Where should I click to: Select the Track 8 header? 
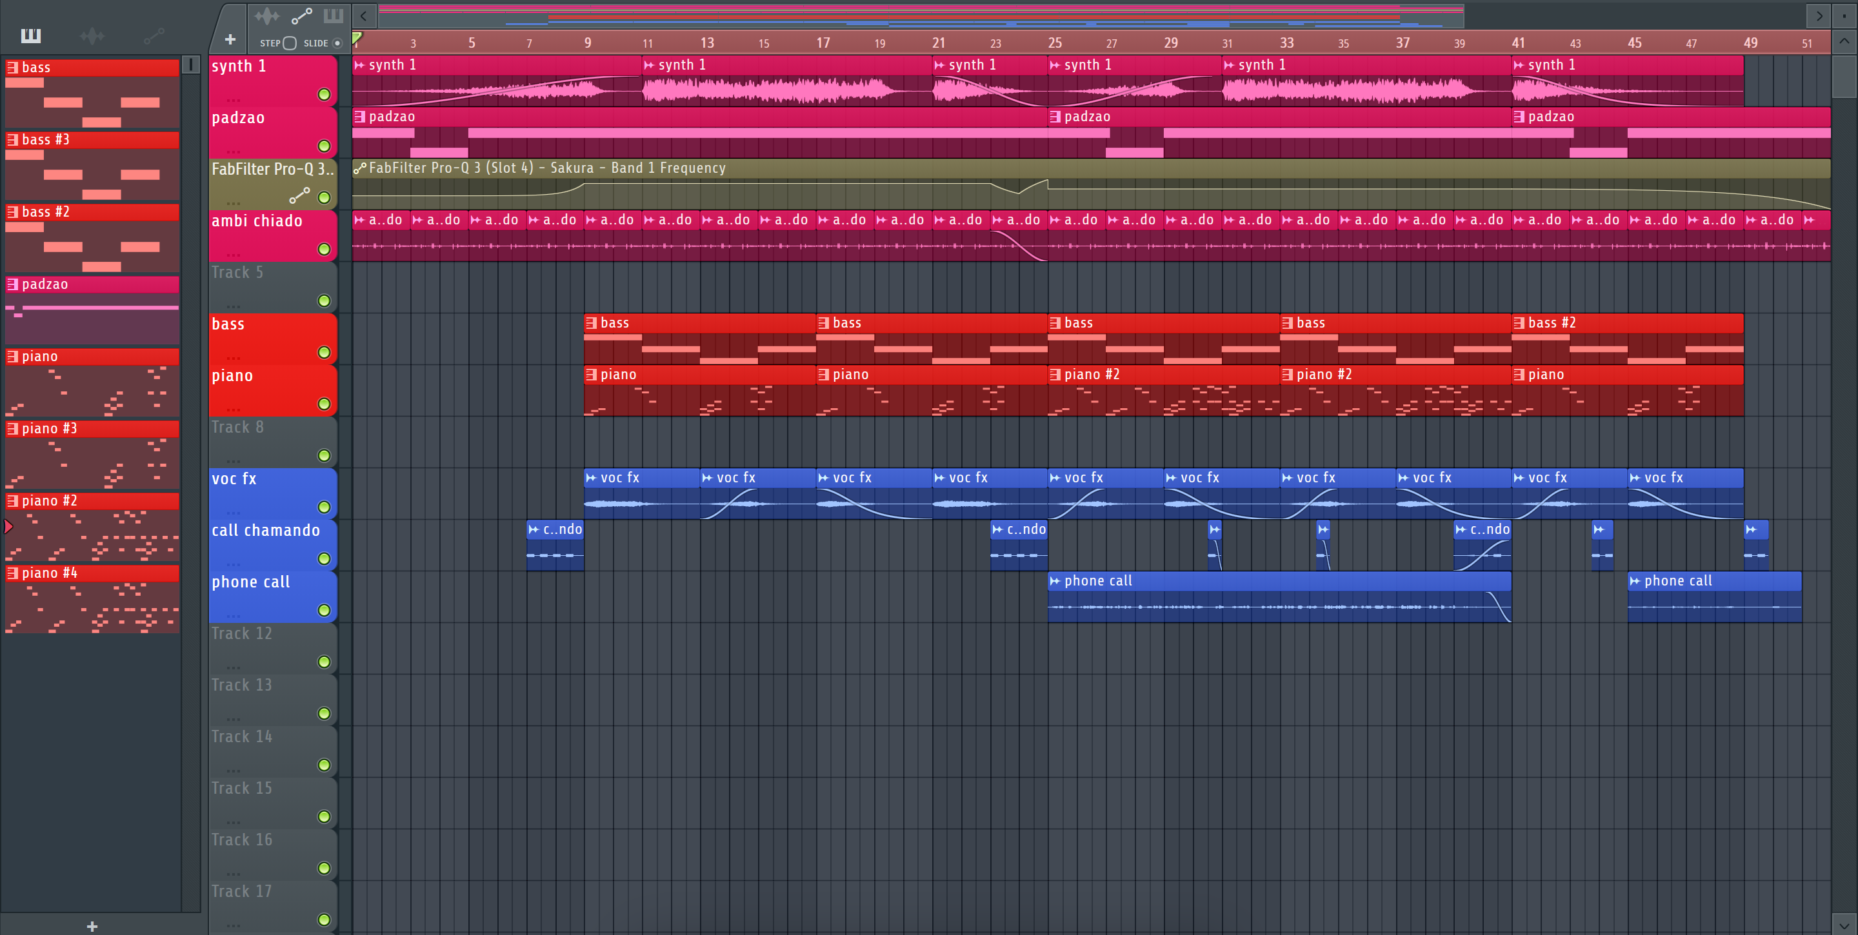[x=273, y=442]
